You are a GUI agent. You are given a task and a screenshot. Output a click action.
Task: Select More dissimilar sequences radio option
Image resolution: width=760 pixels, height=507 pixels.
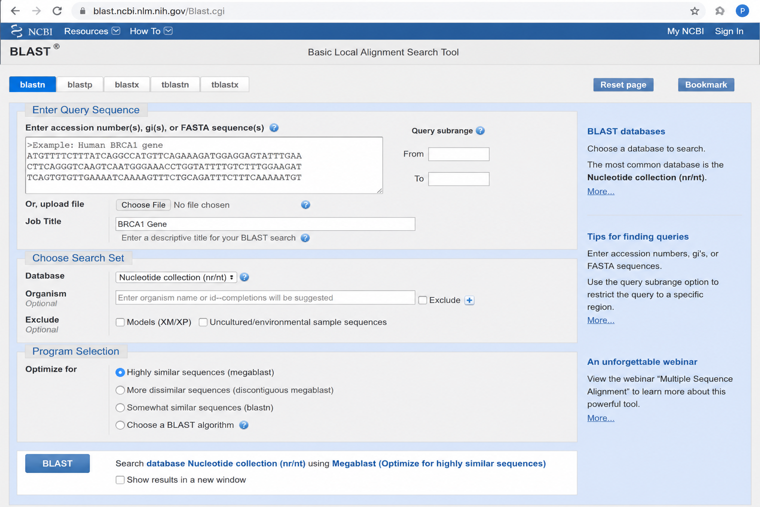click(120, 390)
